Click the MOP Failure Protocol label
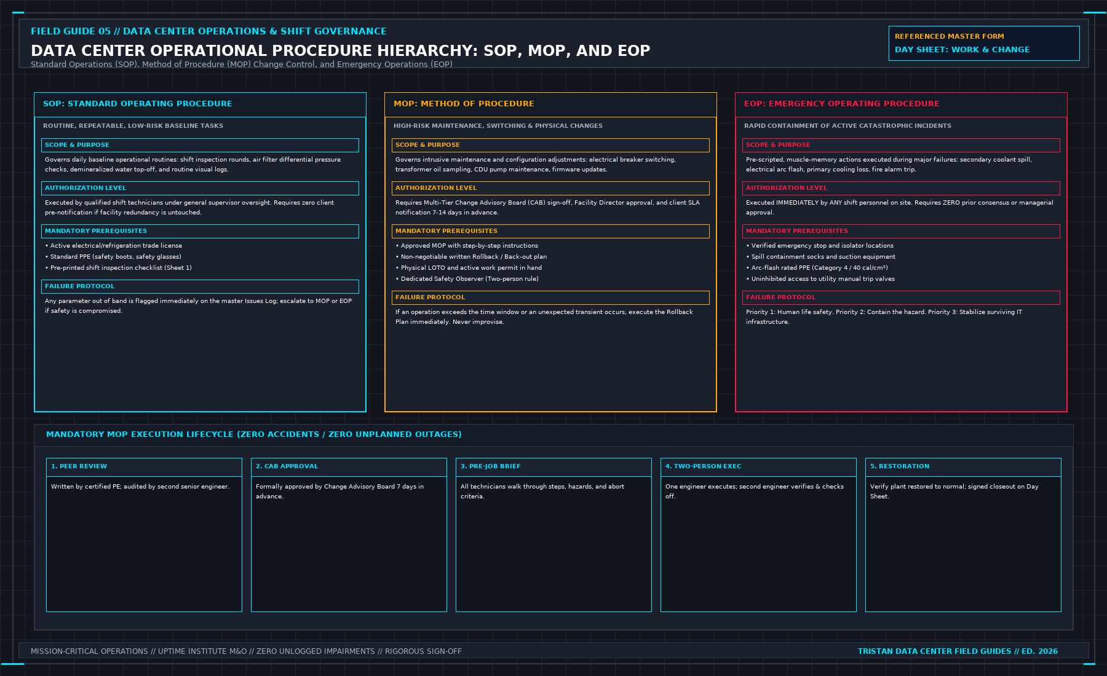Screen dimensions: 1107x676 pyautogui.click(x=550, y=297)
